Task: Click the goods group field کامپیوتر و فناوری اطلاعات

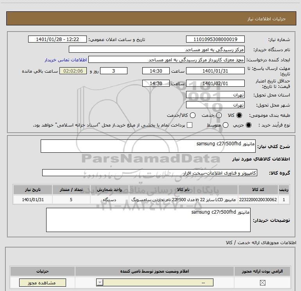Action: (x=150, y=173)
